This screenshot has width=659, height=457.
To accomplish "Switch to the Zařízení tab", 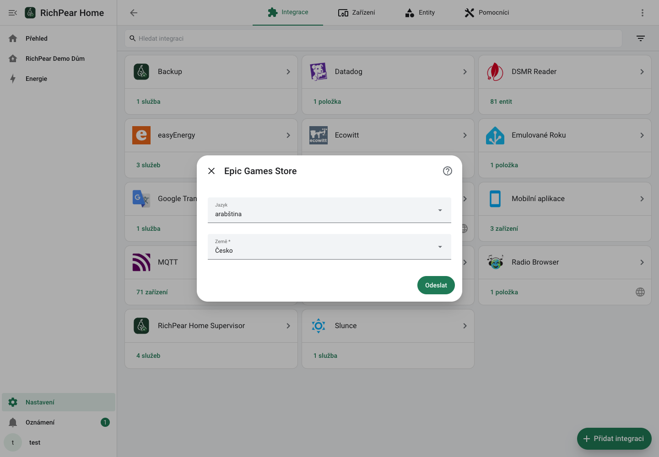I will 357,12.
